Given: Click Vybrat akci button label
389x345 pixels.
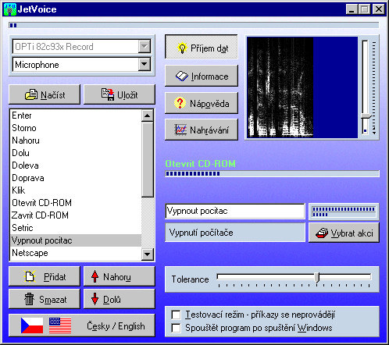Looking at the screenshot, I should pos(352,233).
